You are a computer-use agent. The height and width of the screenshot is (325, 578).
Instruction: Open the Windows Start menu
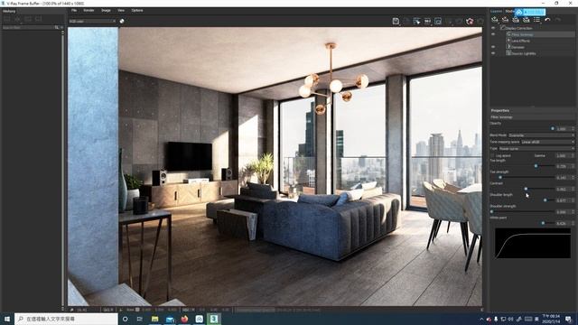tap(6, 319)
